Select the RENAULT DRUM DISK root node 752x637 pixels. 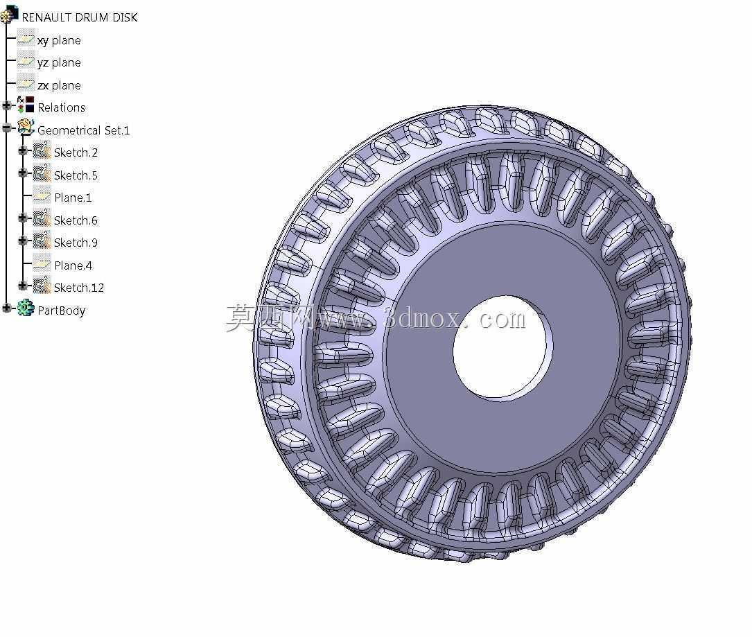point(80,17)
